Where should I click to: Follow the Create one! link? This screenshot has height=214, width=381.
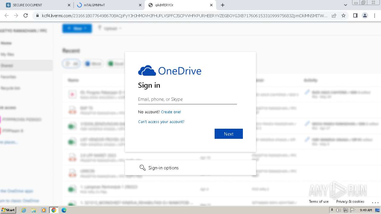point(171,112)
